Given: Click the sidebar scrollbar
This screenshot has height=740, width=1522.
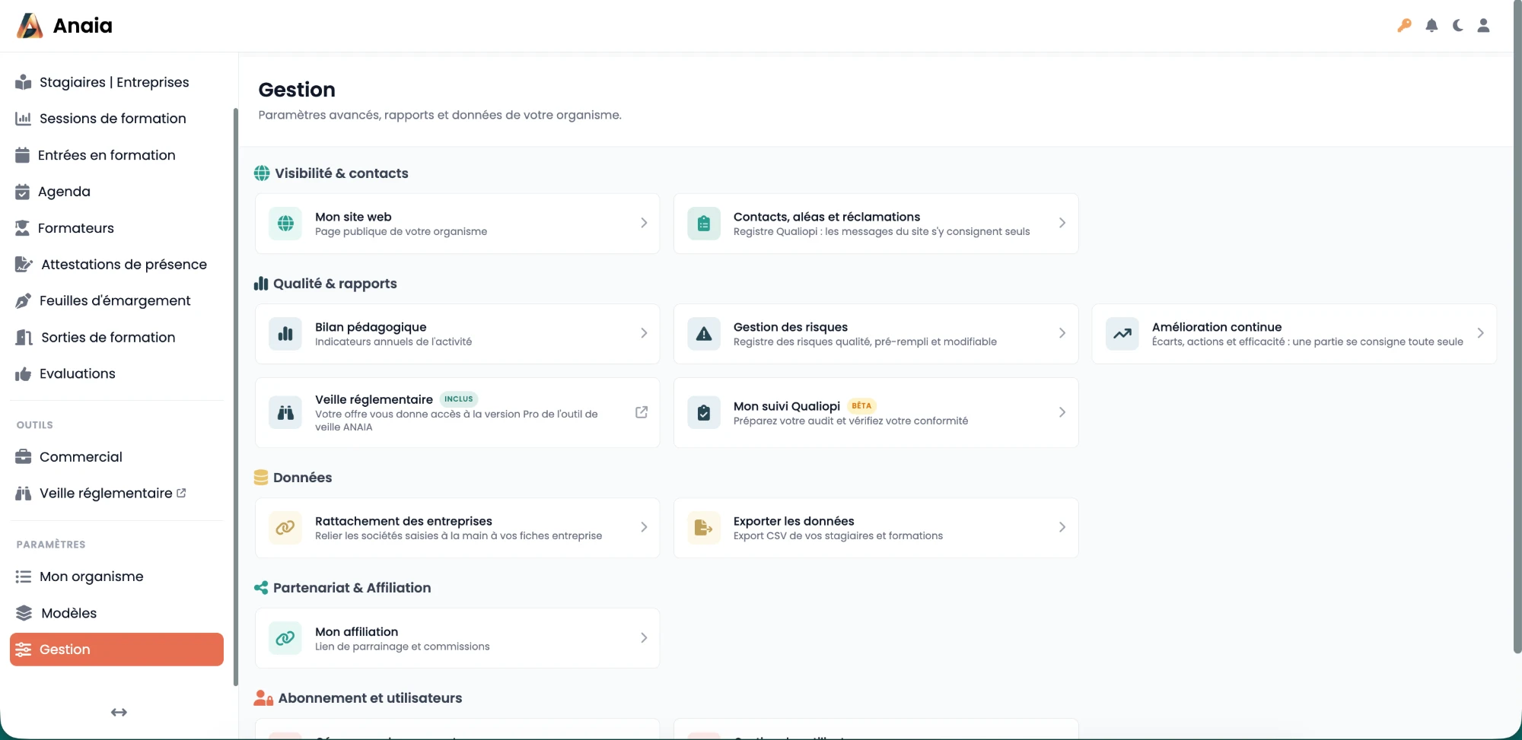Looking at the screenshot, I should (235, 395).
